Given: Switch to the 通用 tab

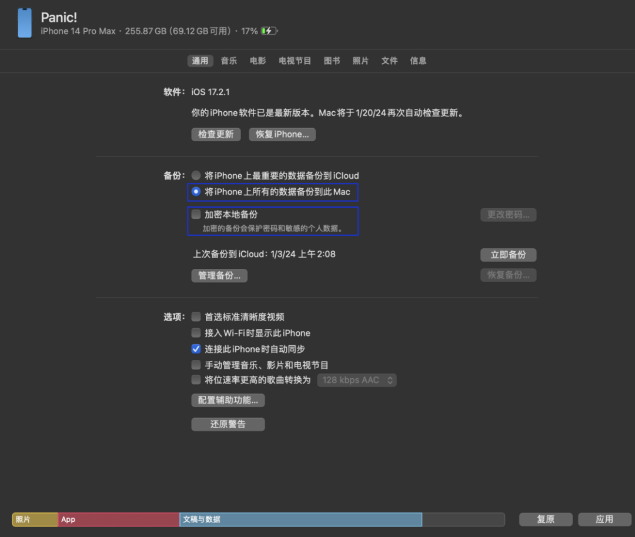Looking at the screenshot, I should (200, 61).
